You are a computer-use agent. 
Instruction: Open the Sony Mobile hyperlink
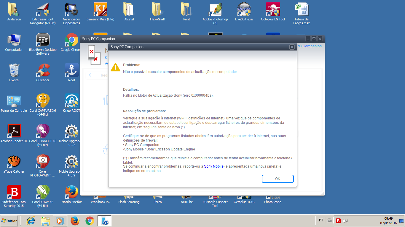pyautogui.click(x=213, y=166)
